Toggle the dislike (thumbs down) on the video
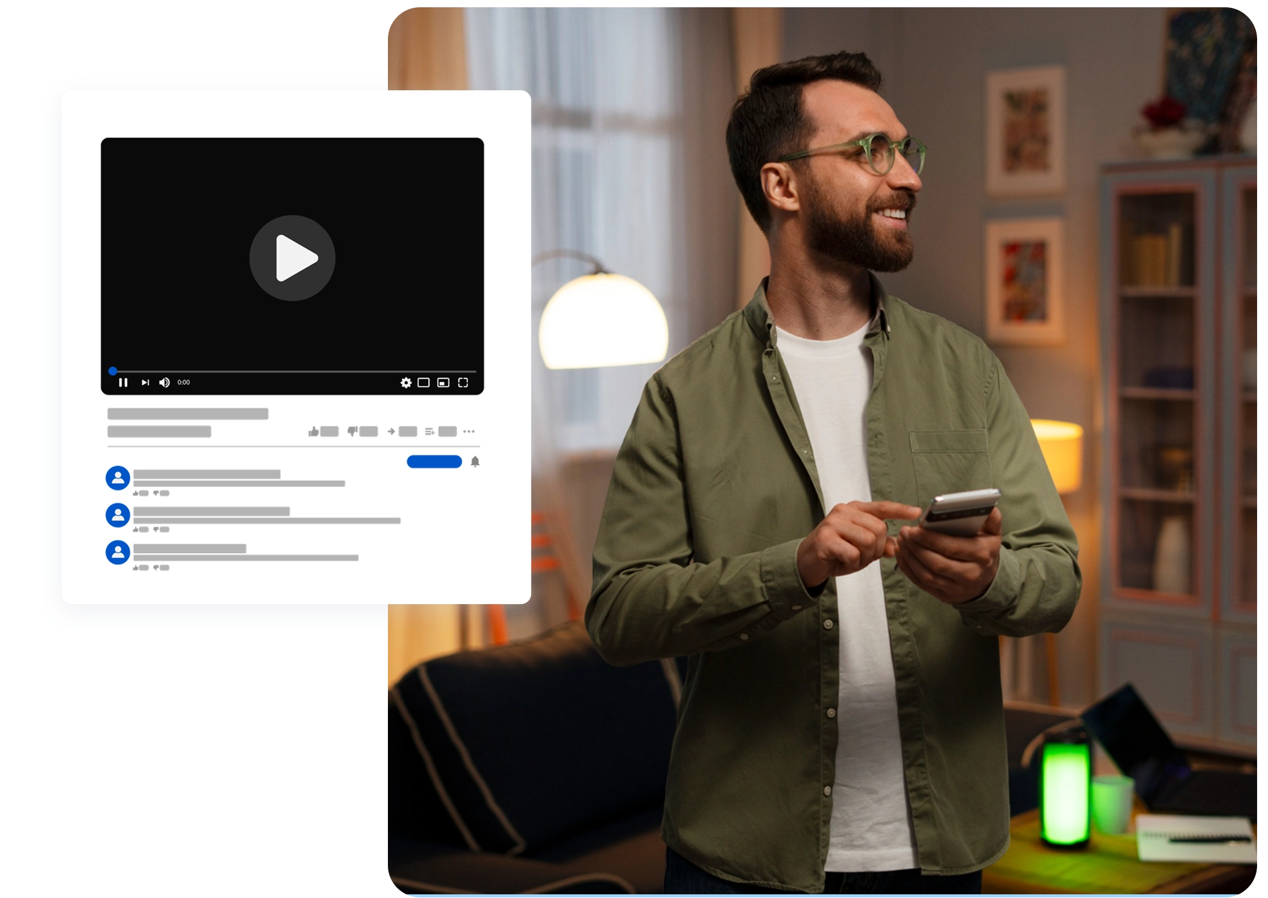The height and width of the screenshot is (898, 1268). tap(352, 431)
